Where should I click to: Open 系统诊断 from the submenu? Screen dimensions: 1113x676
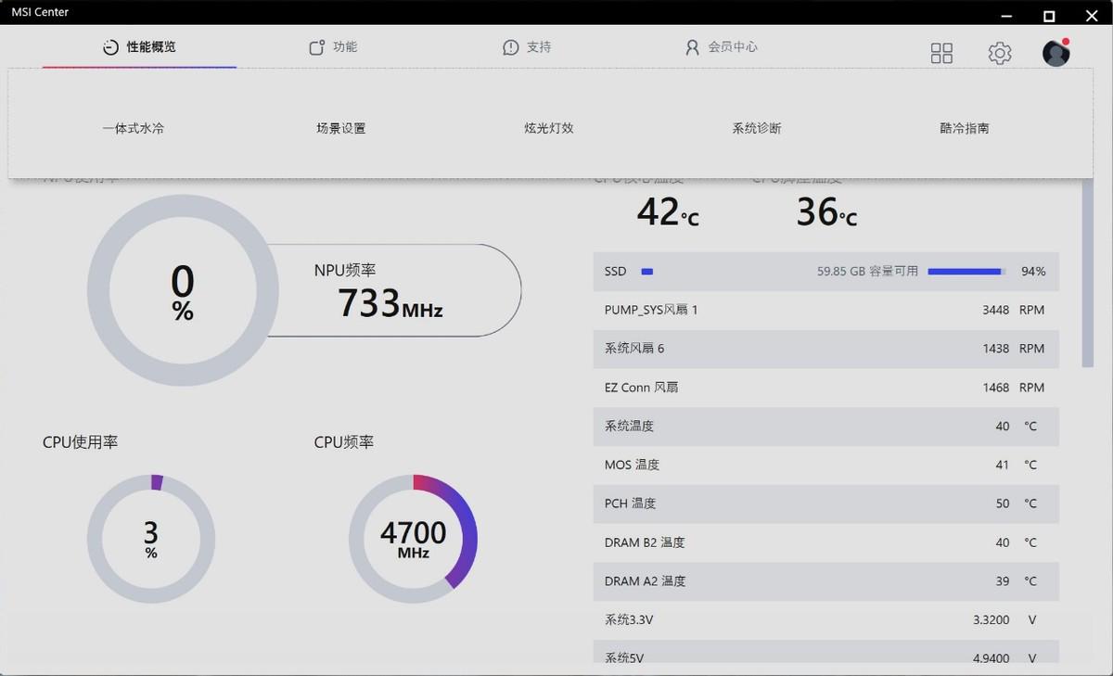click(x=757, y=129)
